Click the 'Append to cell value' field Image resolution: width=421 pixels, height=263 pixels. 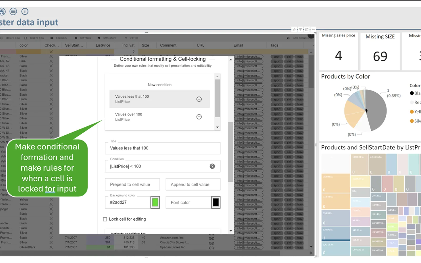193,185
